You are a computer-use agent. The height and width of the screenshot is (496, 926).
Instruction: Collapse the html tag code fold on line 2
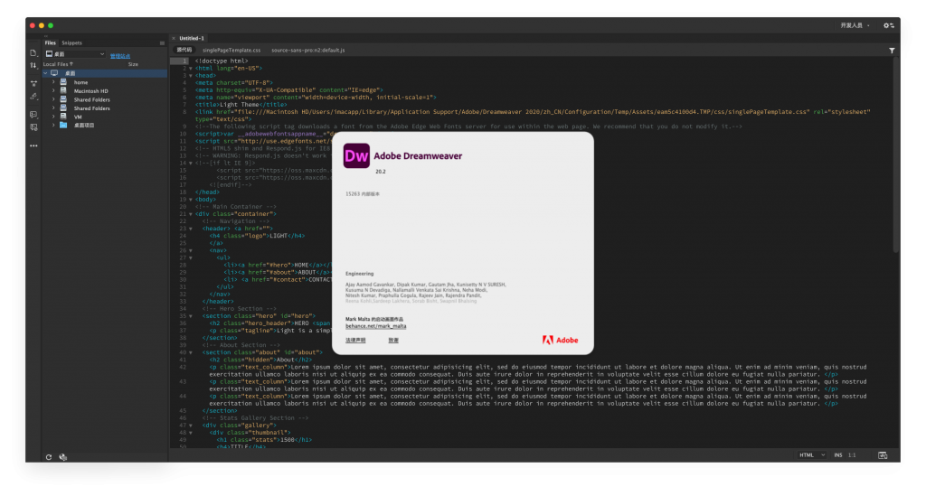[190, 69]
